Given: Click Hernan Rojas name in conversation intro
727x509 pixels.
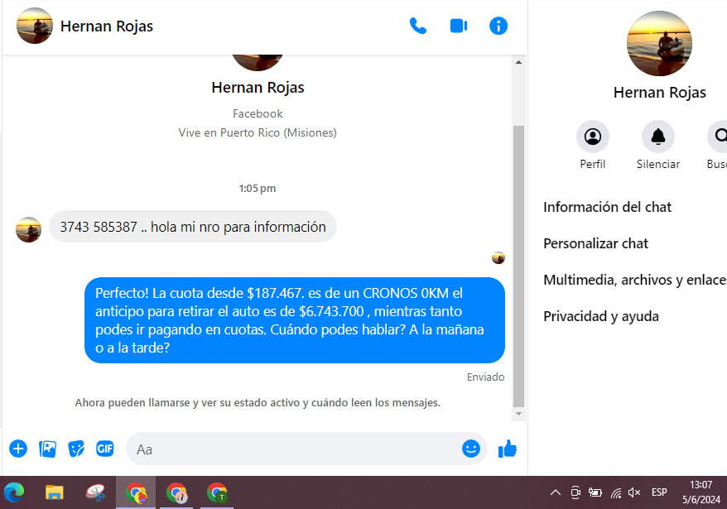Looking at the screenshot, I should [x=258, y=88].
